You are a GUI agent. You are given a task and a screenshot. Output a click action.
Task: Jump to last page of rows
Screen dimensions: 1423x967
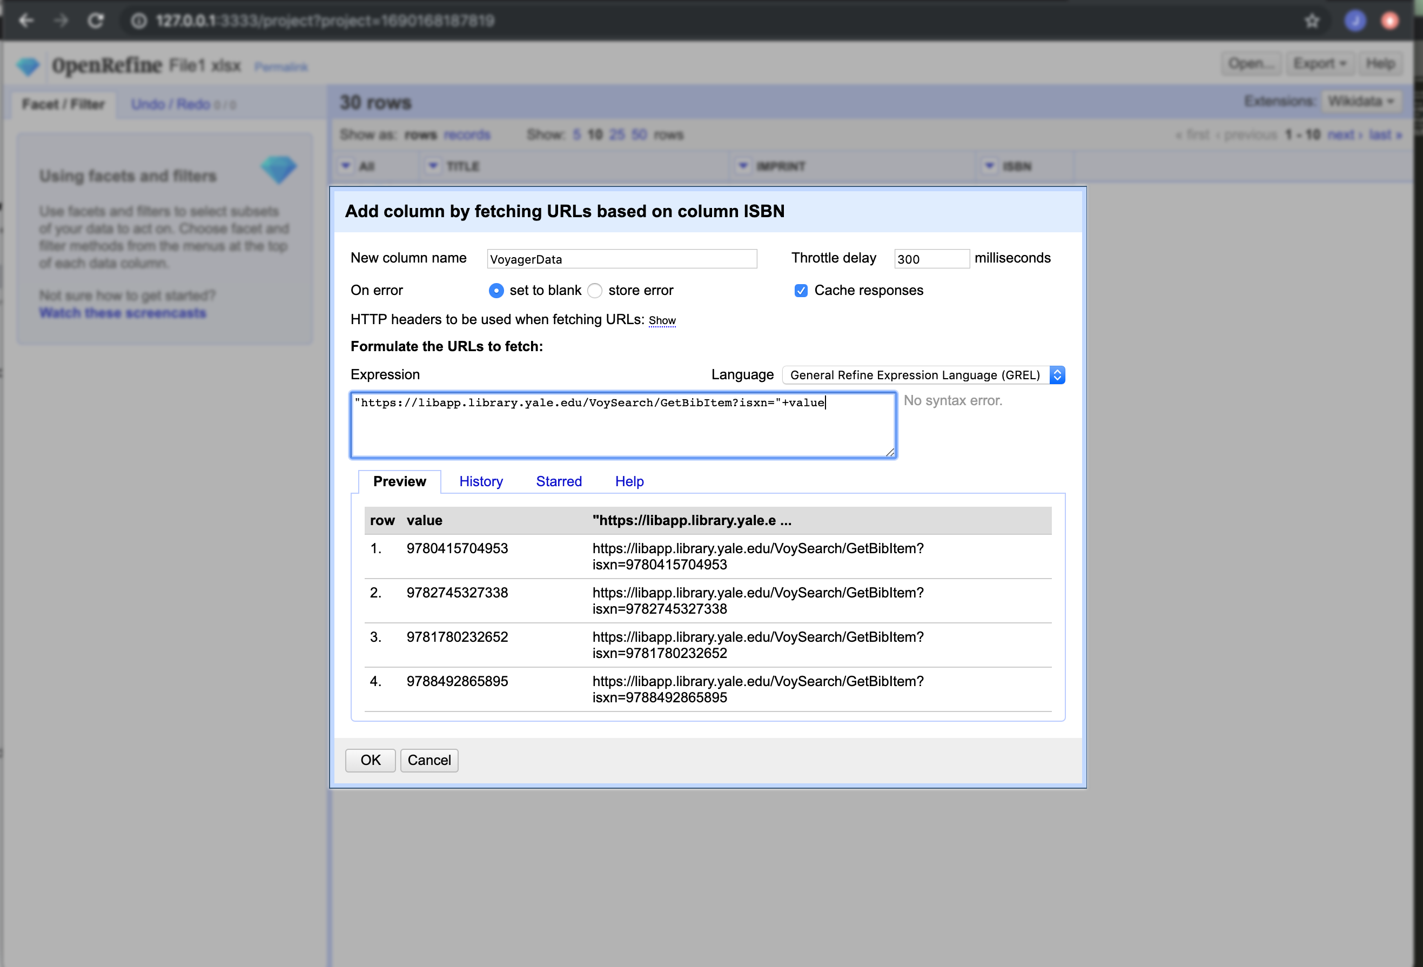point(1385,135)
